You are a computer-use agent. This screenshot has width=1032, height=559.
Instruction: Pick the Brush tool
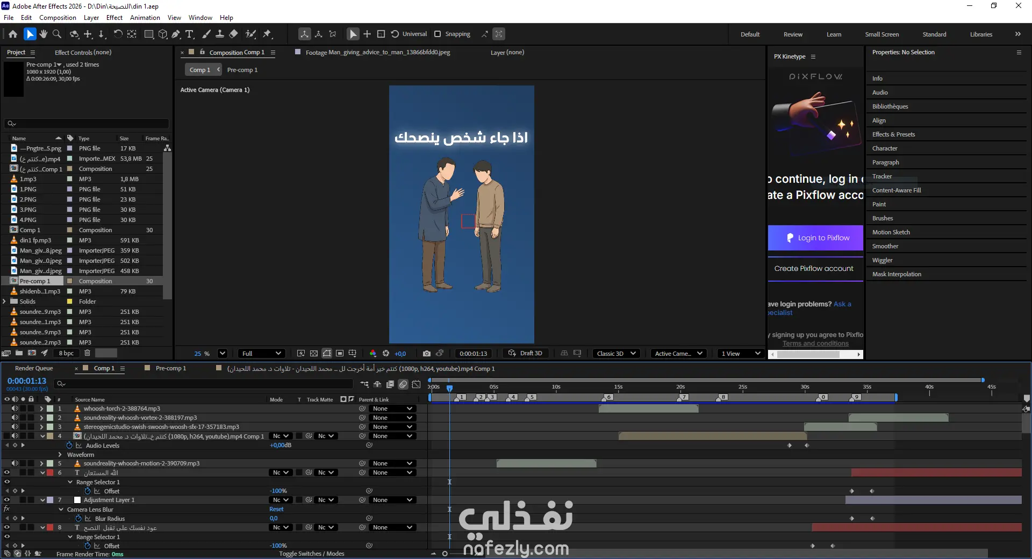[x=206, y=34]
